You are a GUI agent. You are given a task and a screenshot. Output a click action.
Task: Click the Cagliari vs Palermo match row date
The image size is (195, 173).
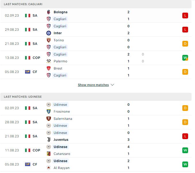(x=12, y=58)
